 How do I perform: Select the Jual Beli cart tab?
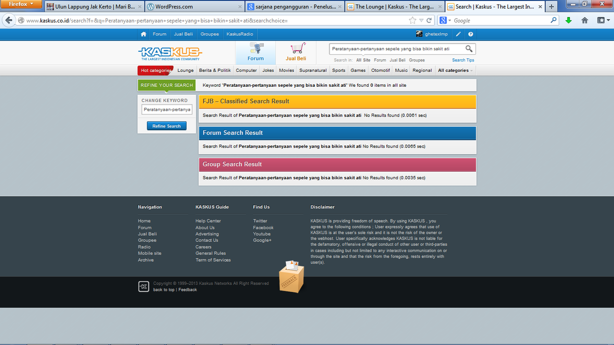[x=296, y=53]
